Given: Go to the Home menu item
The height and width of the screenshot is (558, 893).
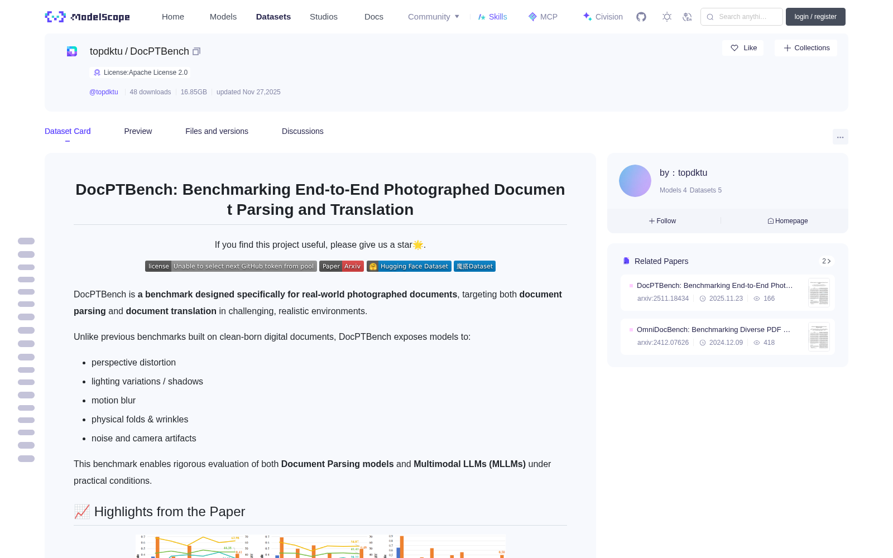Looking at the screenshot, I should click(173, 17).
